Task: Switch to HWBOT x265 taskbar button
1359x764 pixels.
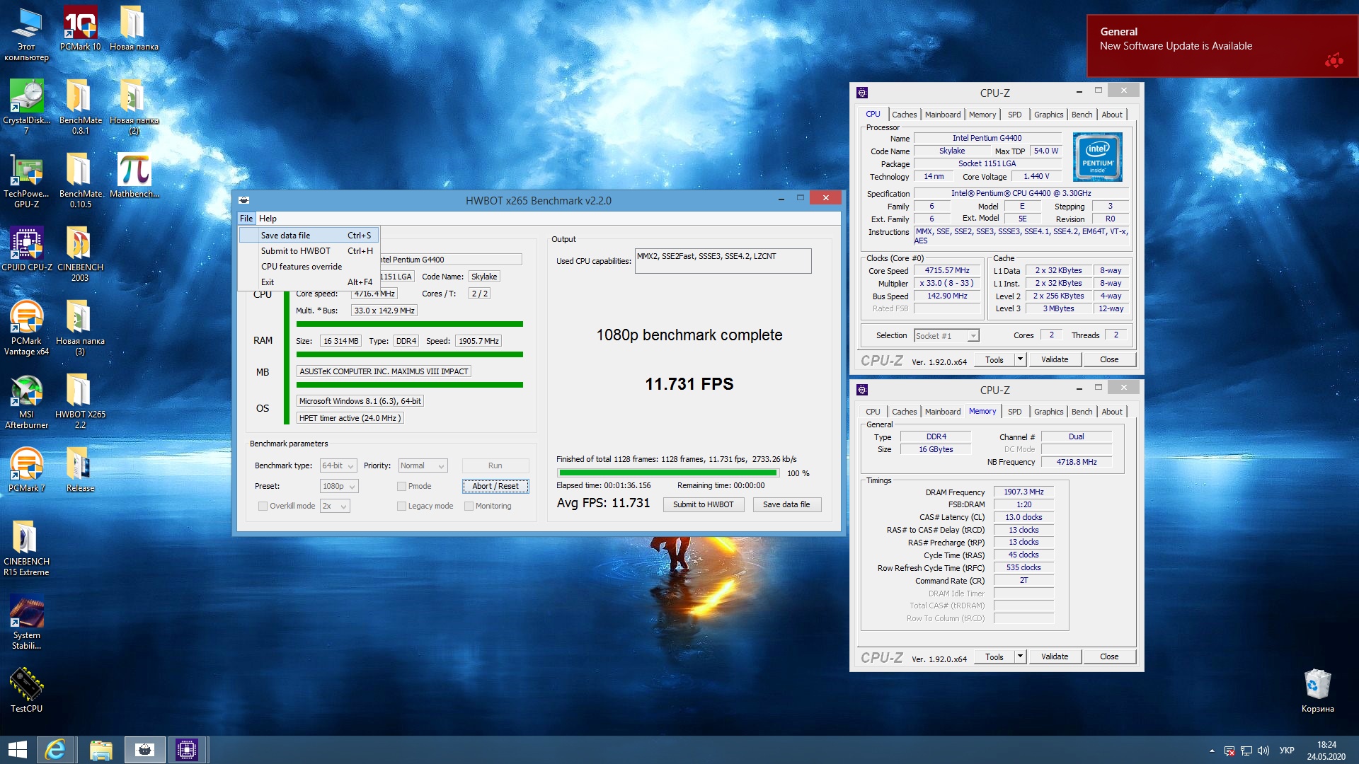Action: point(145,750)
